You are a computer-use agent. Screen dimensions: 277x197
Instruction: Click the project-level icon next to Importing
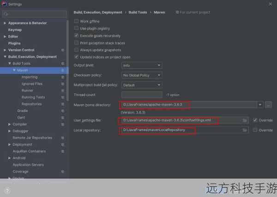[x=62, y=77]
